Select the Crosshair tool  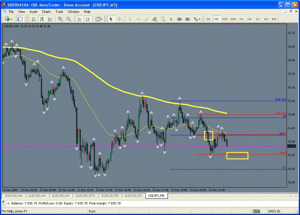(120, 19)
